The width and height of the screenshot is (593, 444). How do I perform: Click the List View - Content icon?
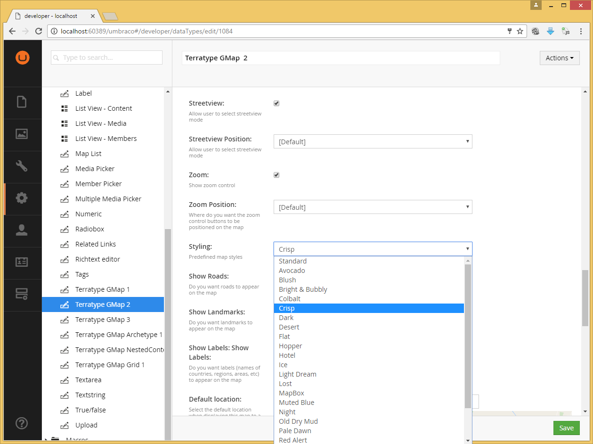pos(65,108)
